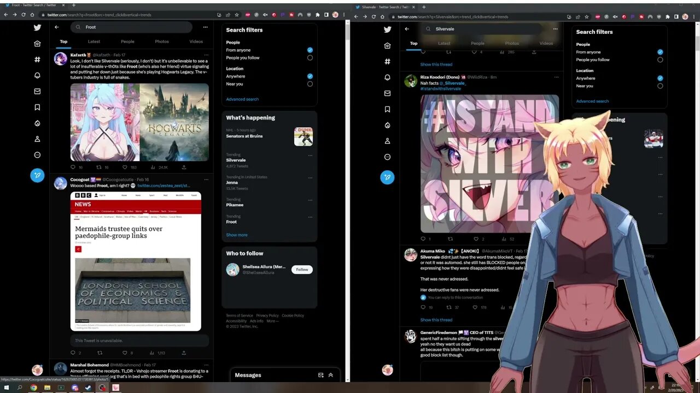Open the Hogwarts Legacy image in Kafzeth tweet
This screenshot has height=393, width=700.
(x=174, y=122)
